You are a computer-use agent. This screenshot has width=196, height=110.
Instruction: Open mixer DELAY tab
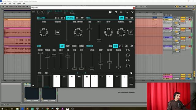pyautogui.click(x=67, y=46)
